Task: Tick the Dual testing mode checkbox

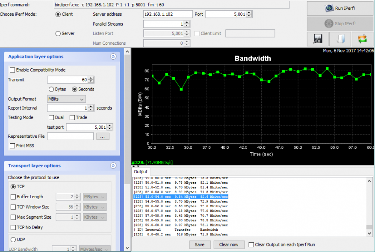Action: (x=51, y=118)
